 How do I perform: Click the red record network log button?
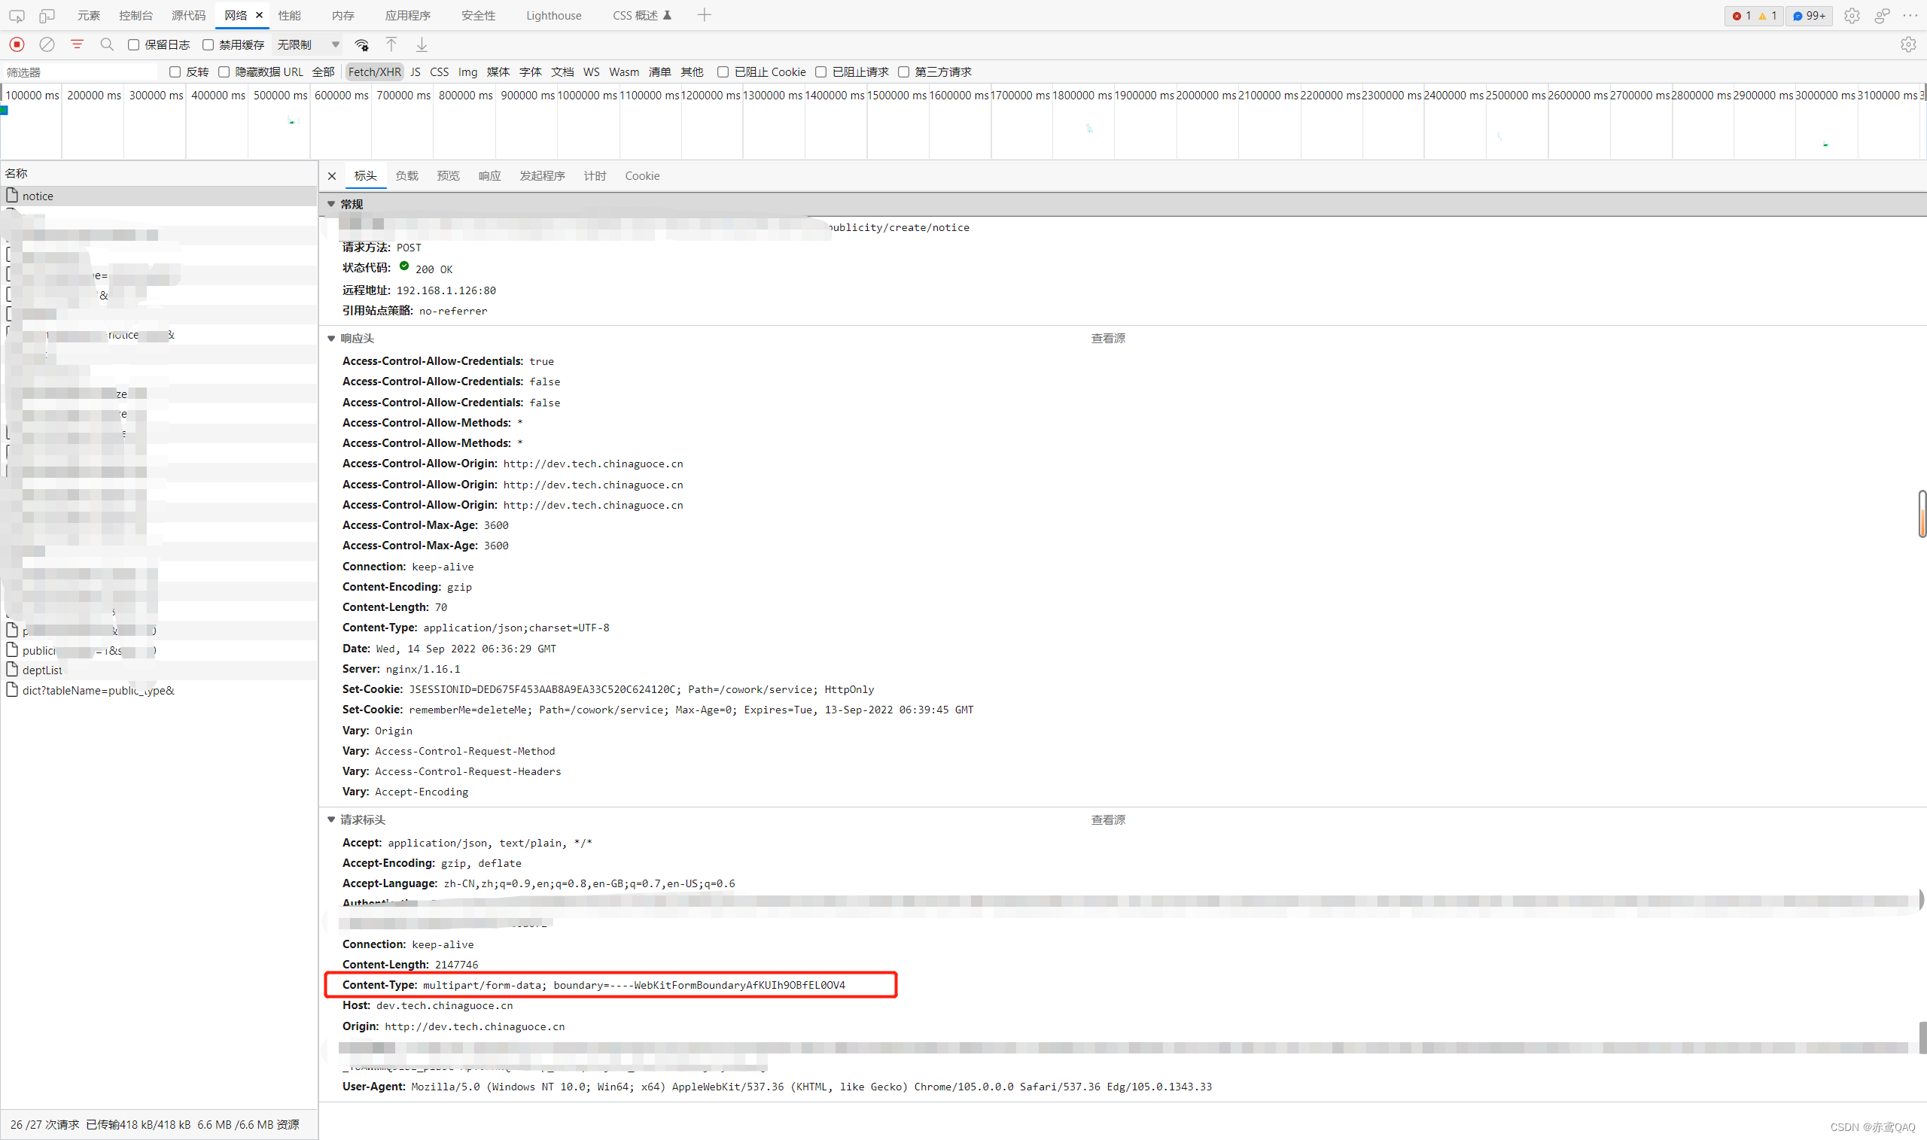coord(17,44)
